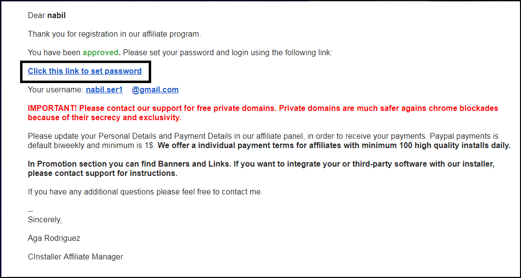Click the "CInstaller Affiliate Manager" title
The height and width of the screenshot is (278, 521).
point(75,257)
